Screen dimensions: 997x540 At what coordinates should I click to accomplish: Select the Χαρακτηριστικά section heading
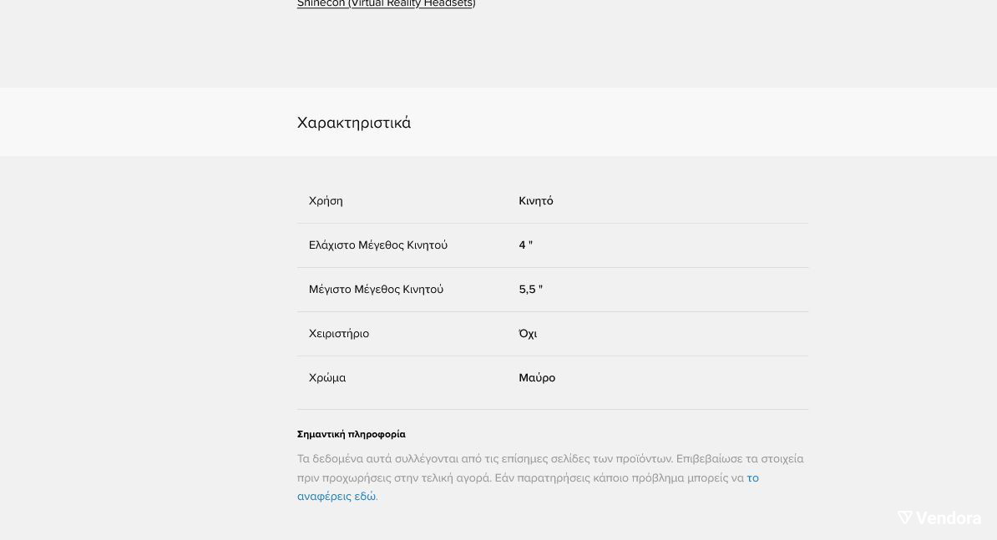[353, 123]
